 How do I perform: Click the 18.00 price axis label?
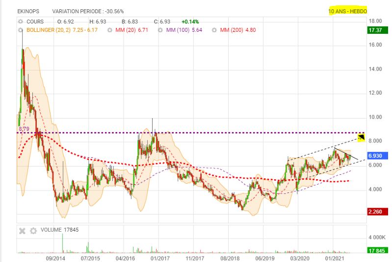(375, 21)
